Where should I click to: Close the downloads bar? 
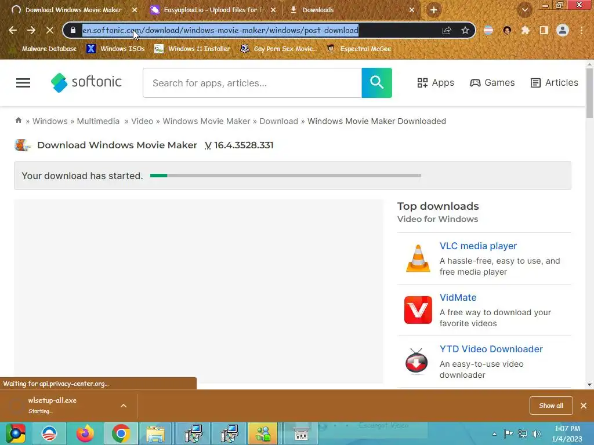tap(584, 406)
